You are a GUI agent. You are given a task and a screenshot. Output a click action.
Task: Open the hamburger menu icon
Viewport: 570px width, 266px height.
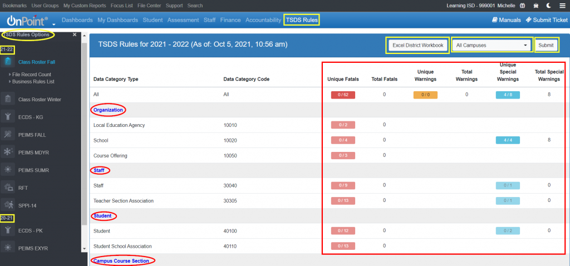[562, 6]
